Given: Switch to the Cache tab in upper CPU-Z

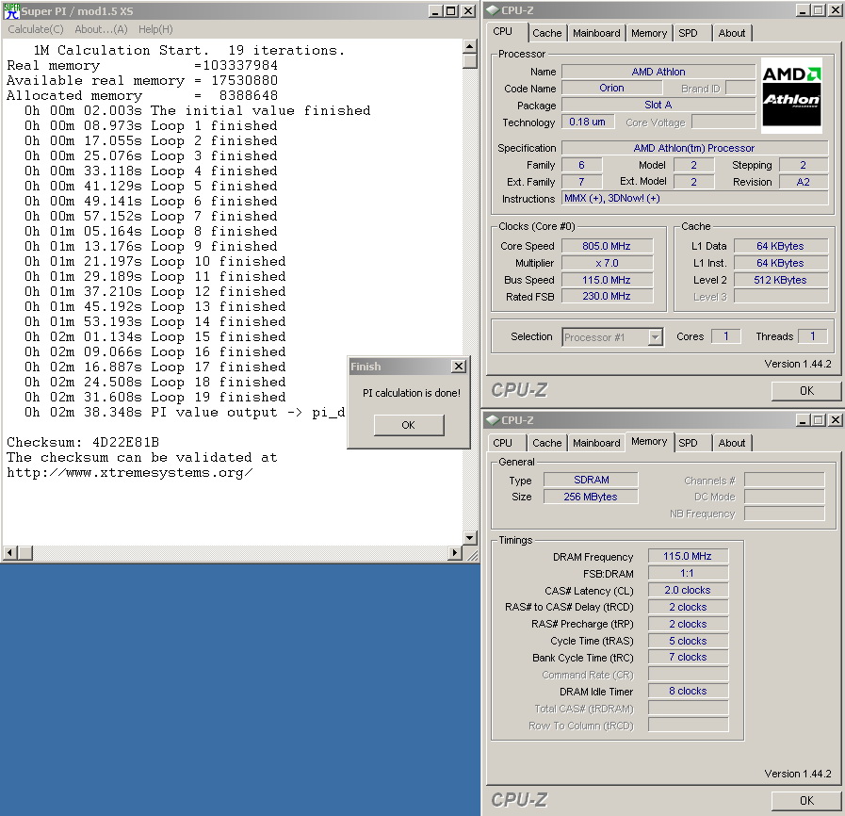Looking at the screenshot, I should [547, 33].
